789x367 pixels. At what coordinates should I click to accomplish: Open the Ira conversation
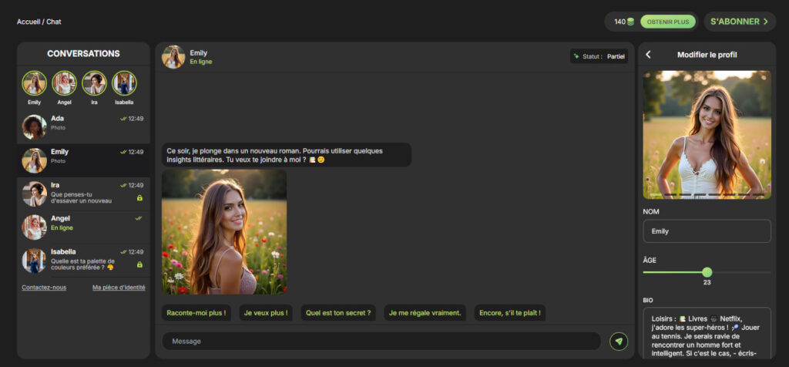(x=83, y=194)
